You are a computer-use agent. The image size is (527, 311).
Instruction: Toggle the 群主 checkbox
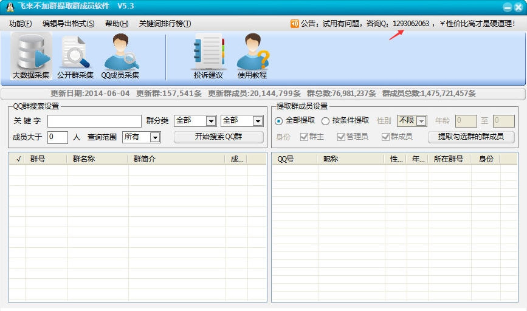pos(305,137)
